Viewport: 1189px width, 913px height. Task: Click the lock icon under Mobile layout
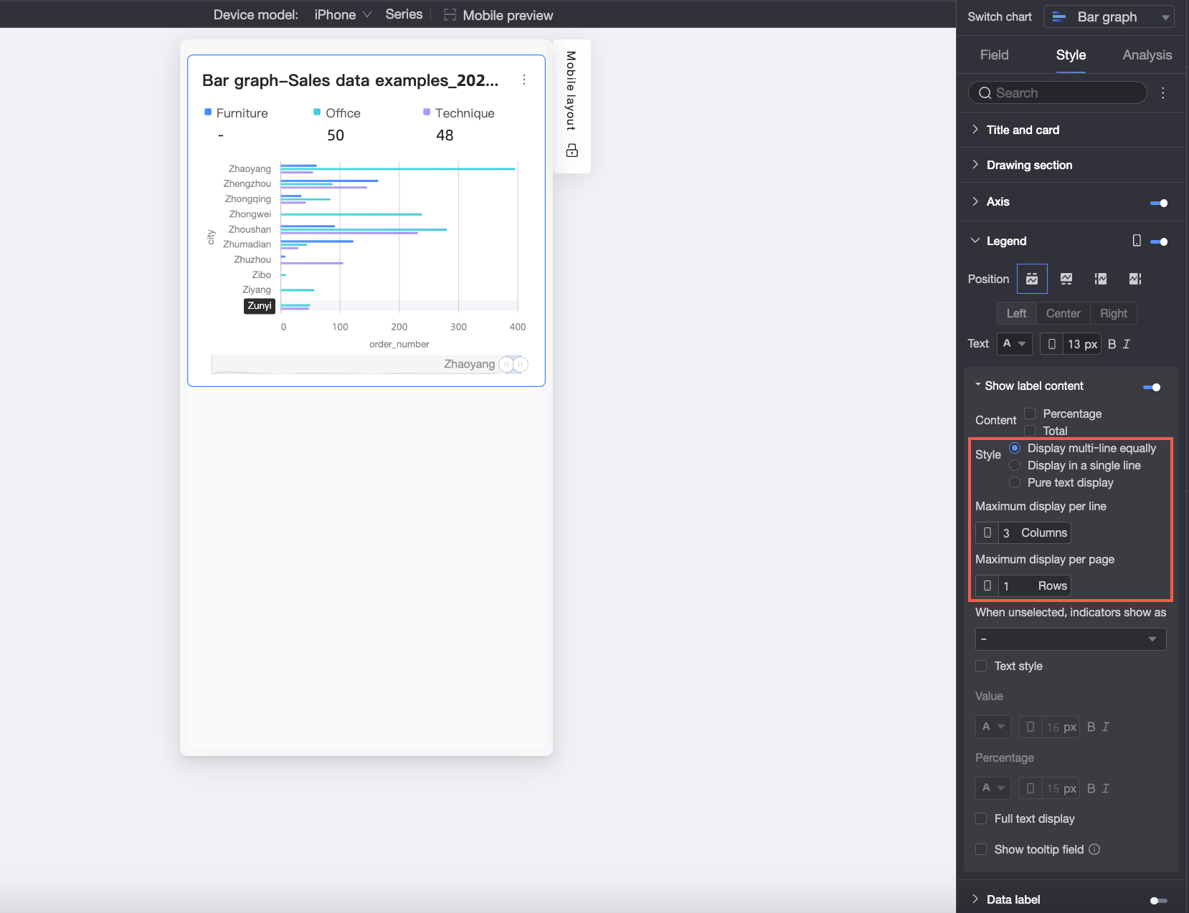pos(572,150)
